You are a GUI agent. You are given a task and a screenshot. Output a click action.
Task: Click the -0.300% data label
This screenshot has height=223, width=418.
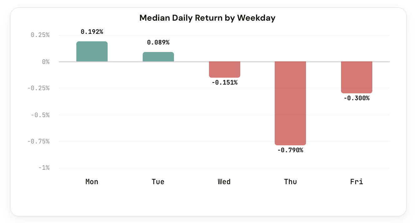point(357,98)
